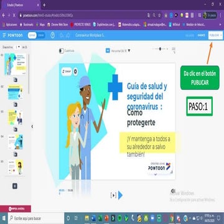The height and width of the screenshot is (224, 224).
Task: Collapse the slides panel arrow
Action: pyautogui.click(x=32, y=126)
